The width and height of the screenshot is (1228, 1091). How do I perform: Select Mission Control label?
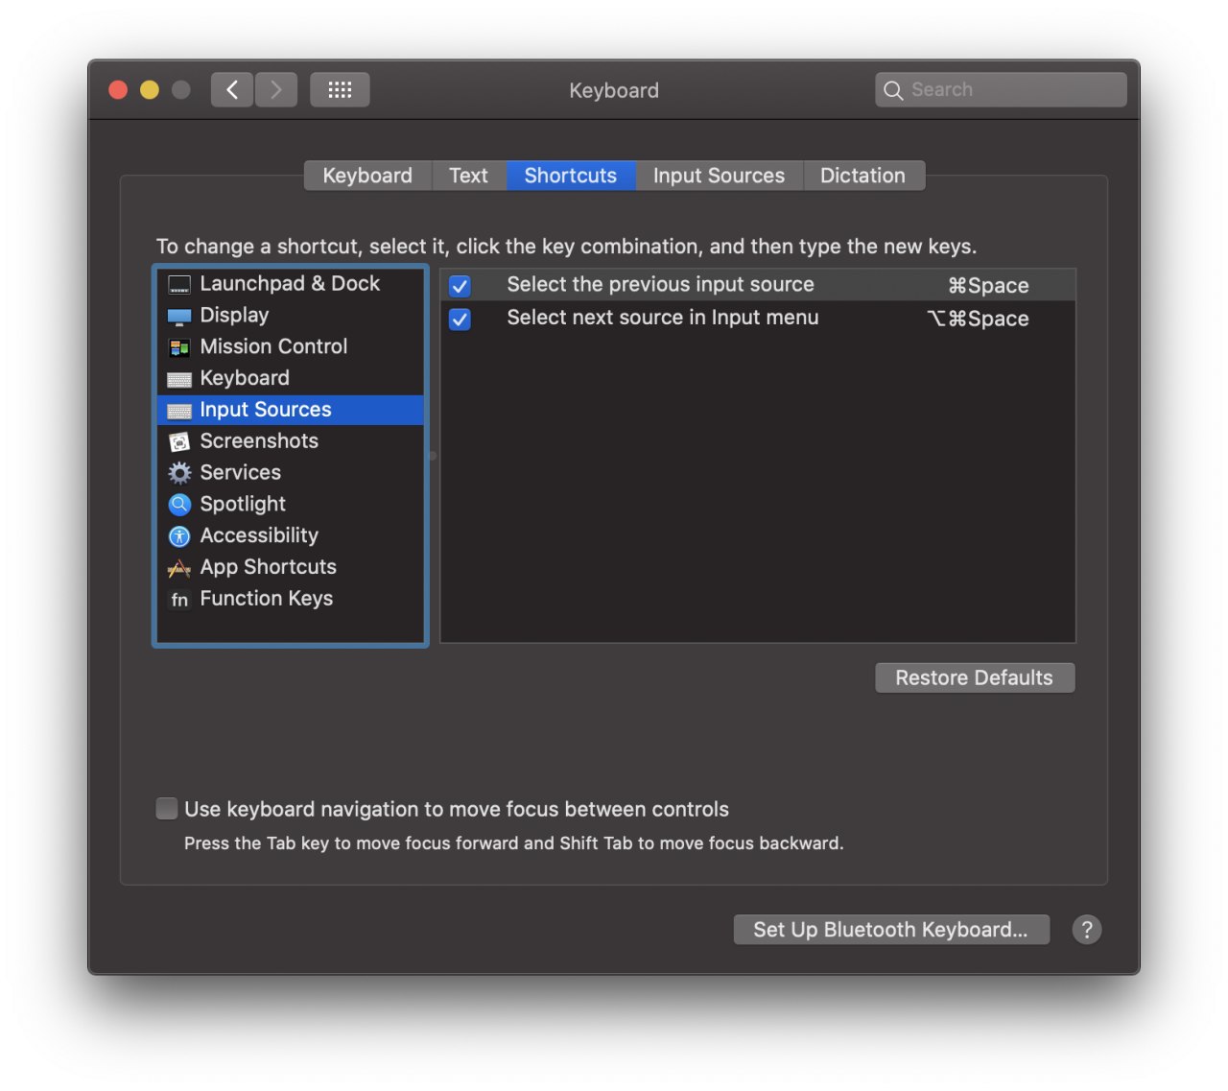pyautogui.click(x=273, y=347)
